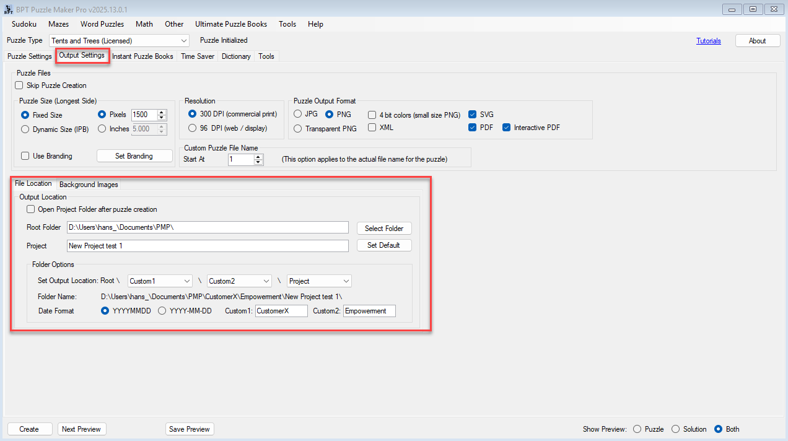Select 96 DPI web display resolution
The width and height of the screenshot is (788, 441).
(x=192, y=128)
